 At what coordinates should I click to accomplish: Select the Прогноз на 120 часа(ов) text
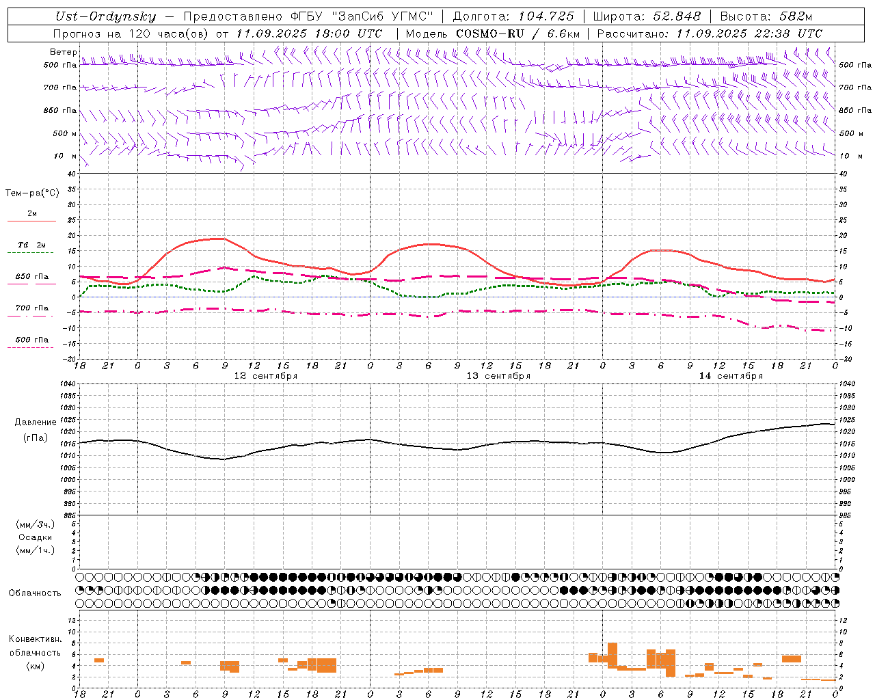131,33
